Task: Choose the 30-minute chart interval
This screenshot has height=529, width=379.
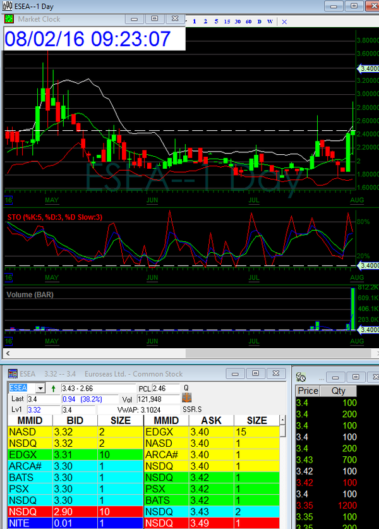Action: [x=238, y=21]
